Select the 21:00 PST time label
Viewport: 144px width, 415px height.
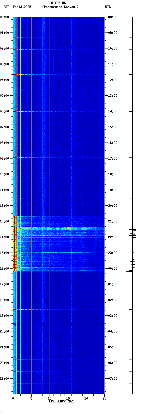point(5,347)
